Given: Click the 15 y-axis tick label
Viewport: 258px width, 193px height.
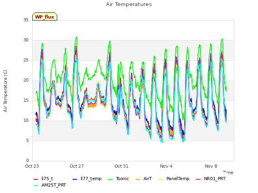Looking at the screenshot, I should pos(26,100).
